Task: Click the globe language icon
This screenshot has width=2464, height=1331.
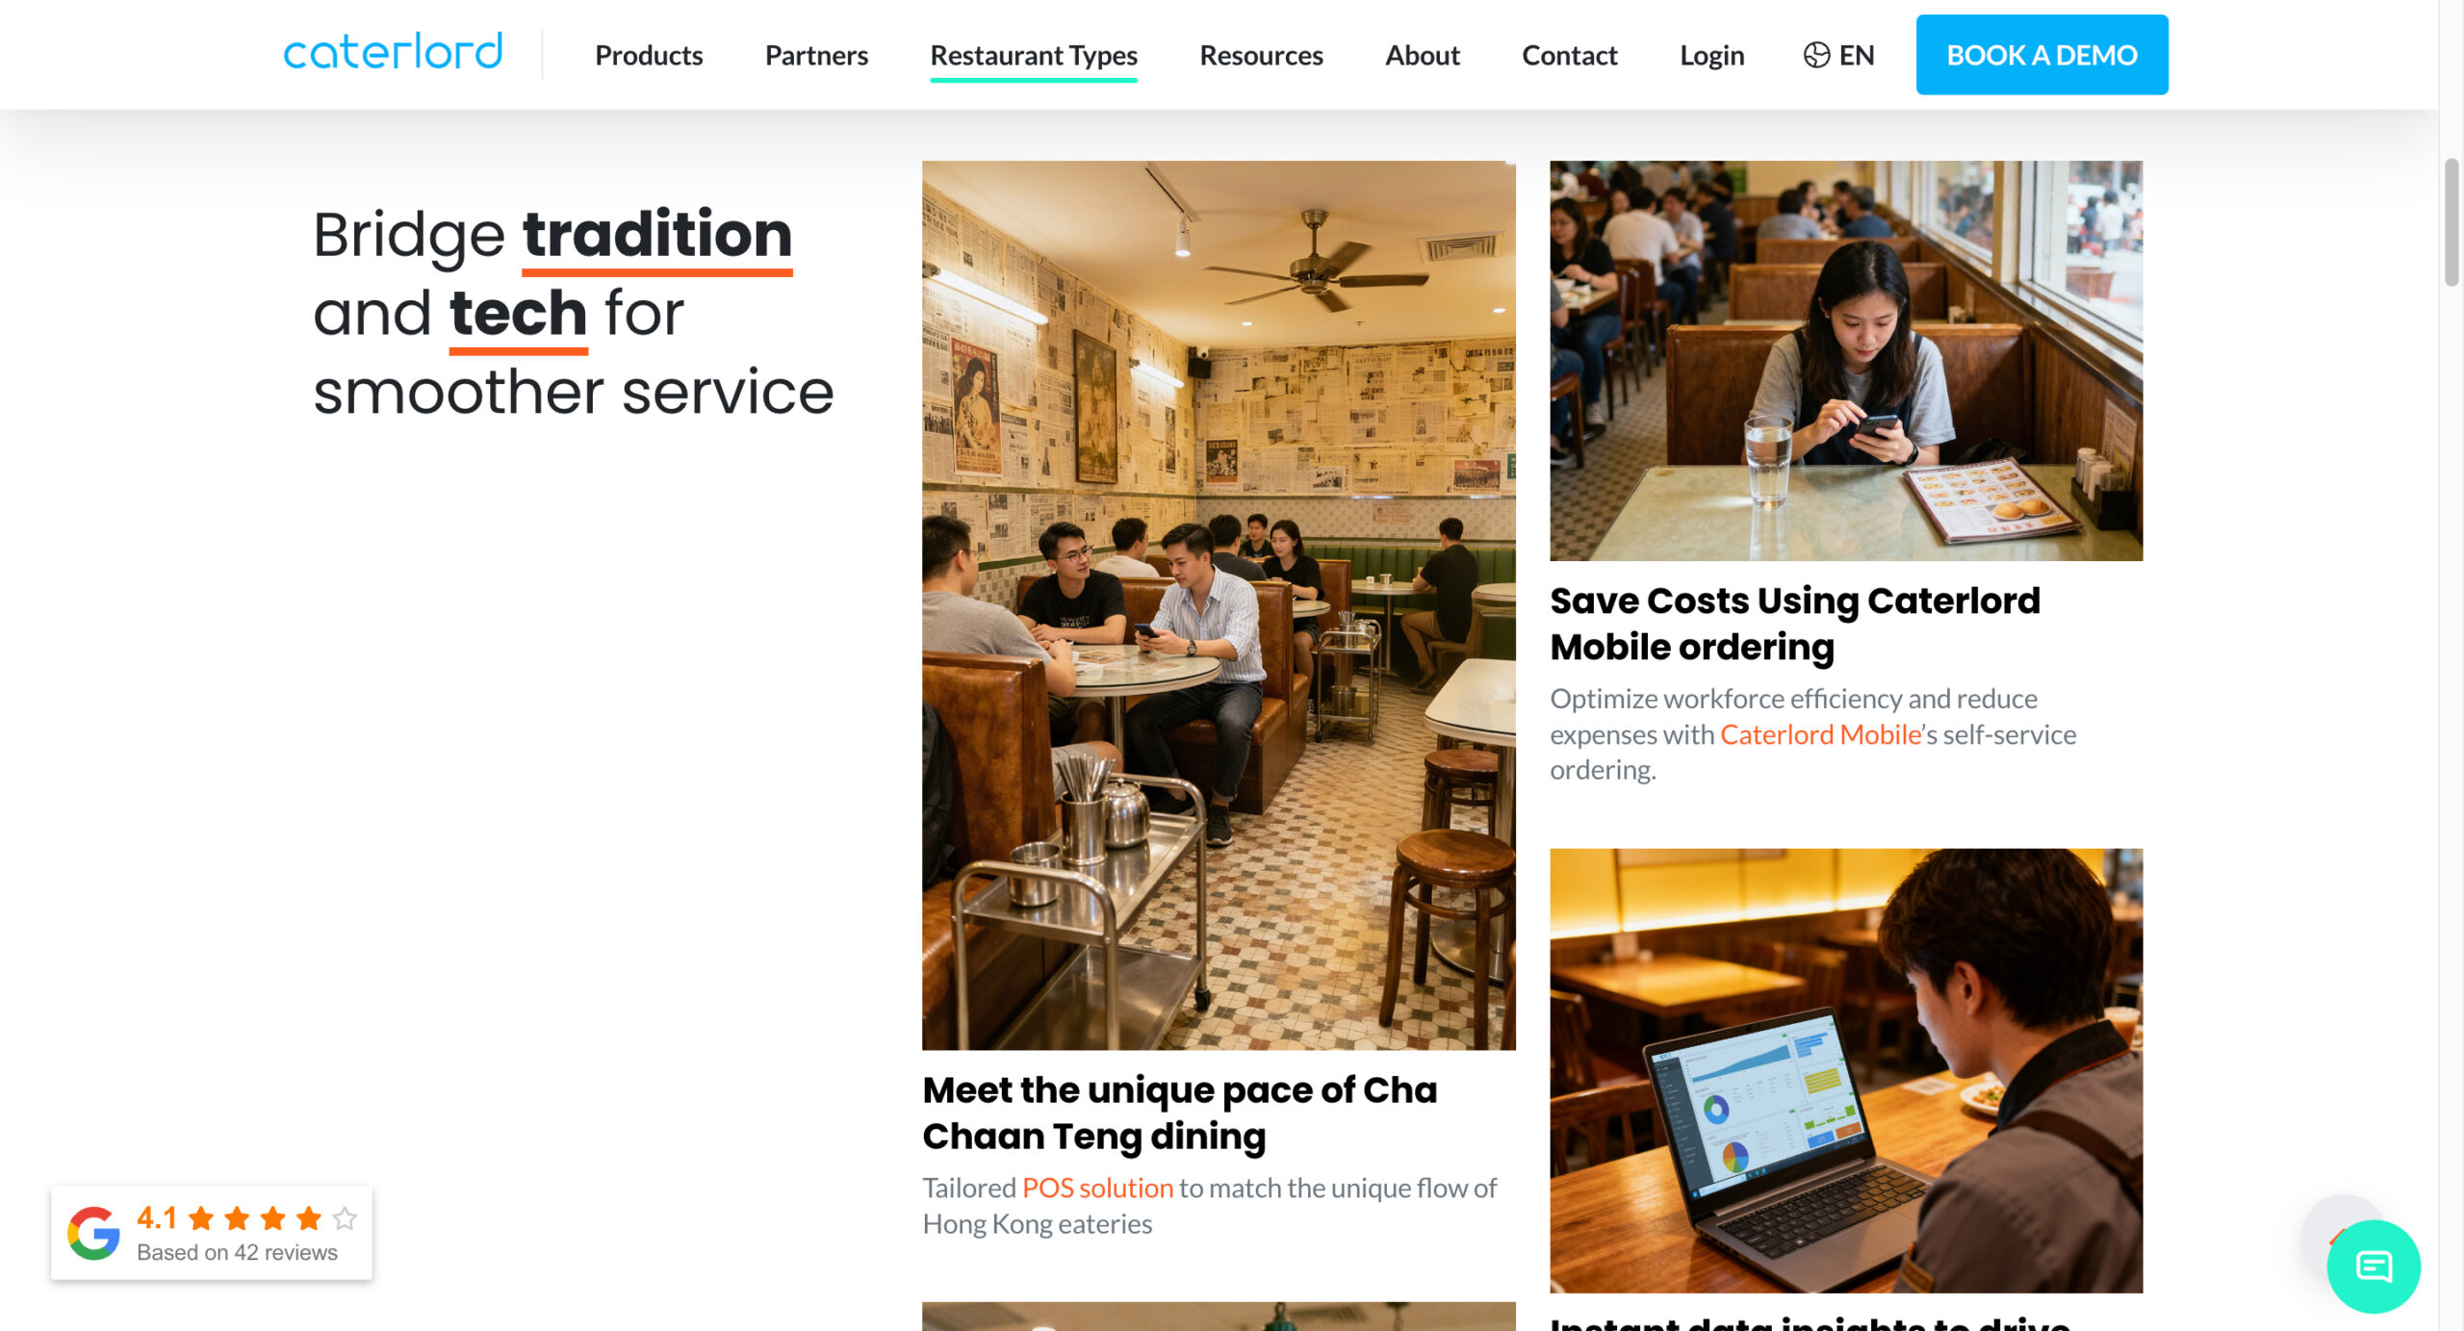Action: click(1815, 55)
